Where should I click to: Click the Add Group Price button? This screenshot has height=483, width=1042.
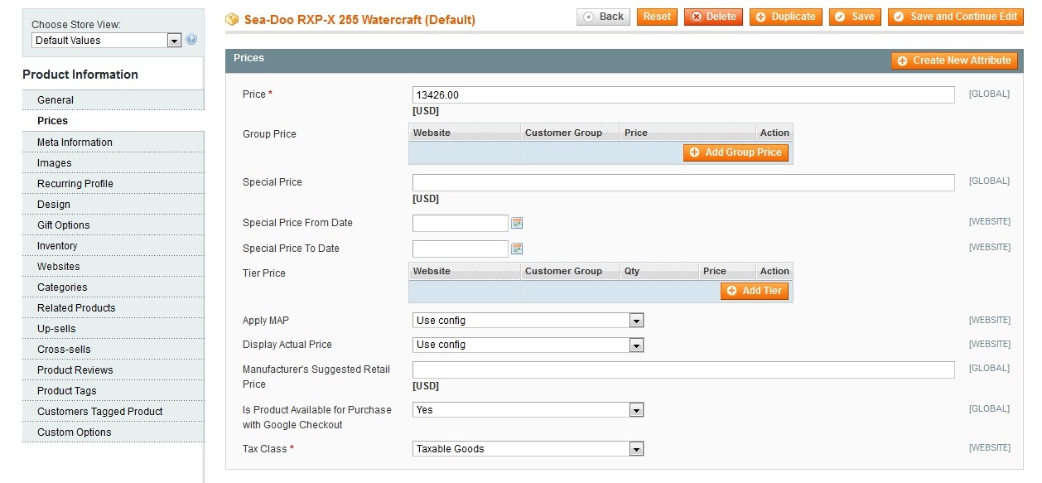click(x=736, y=152)
